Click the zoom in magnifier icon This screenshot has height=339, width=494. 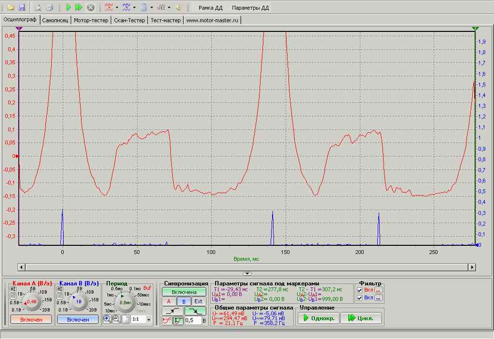[107, 319]
